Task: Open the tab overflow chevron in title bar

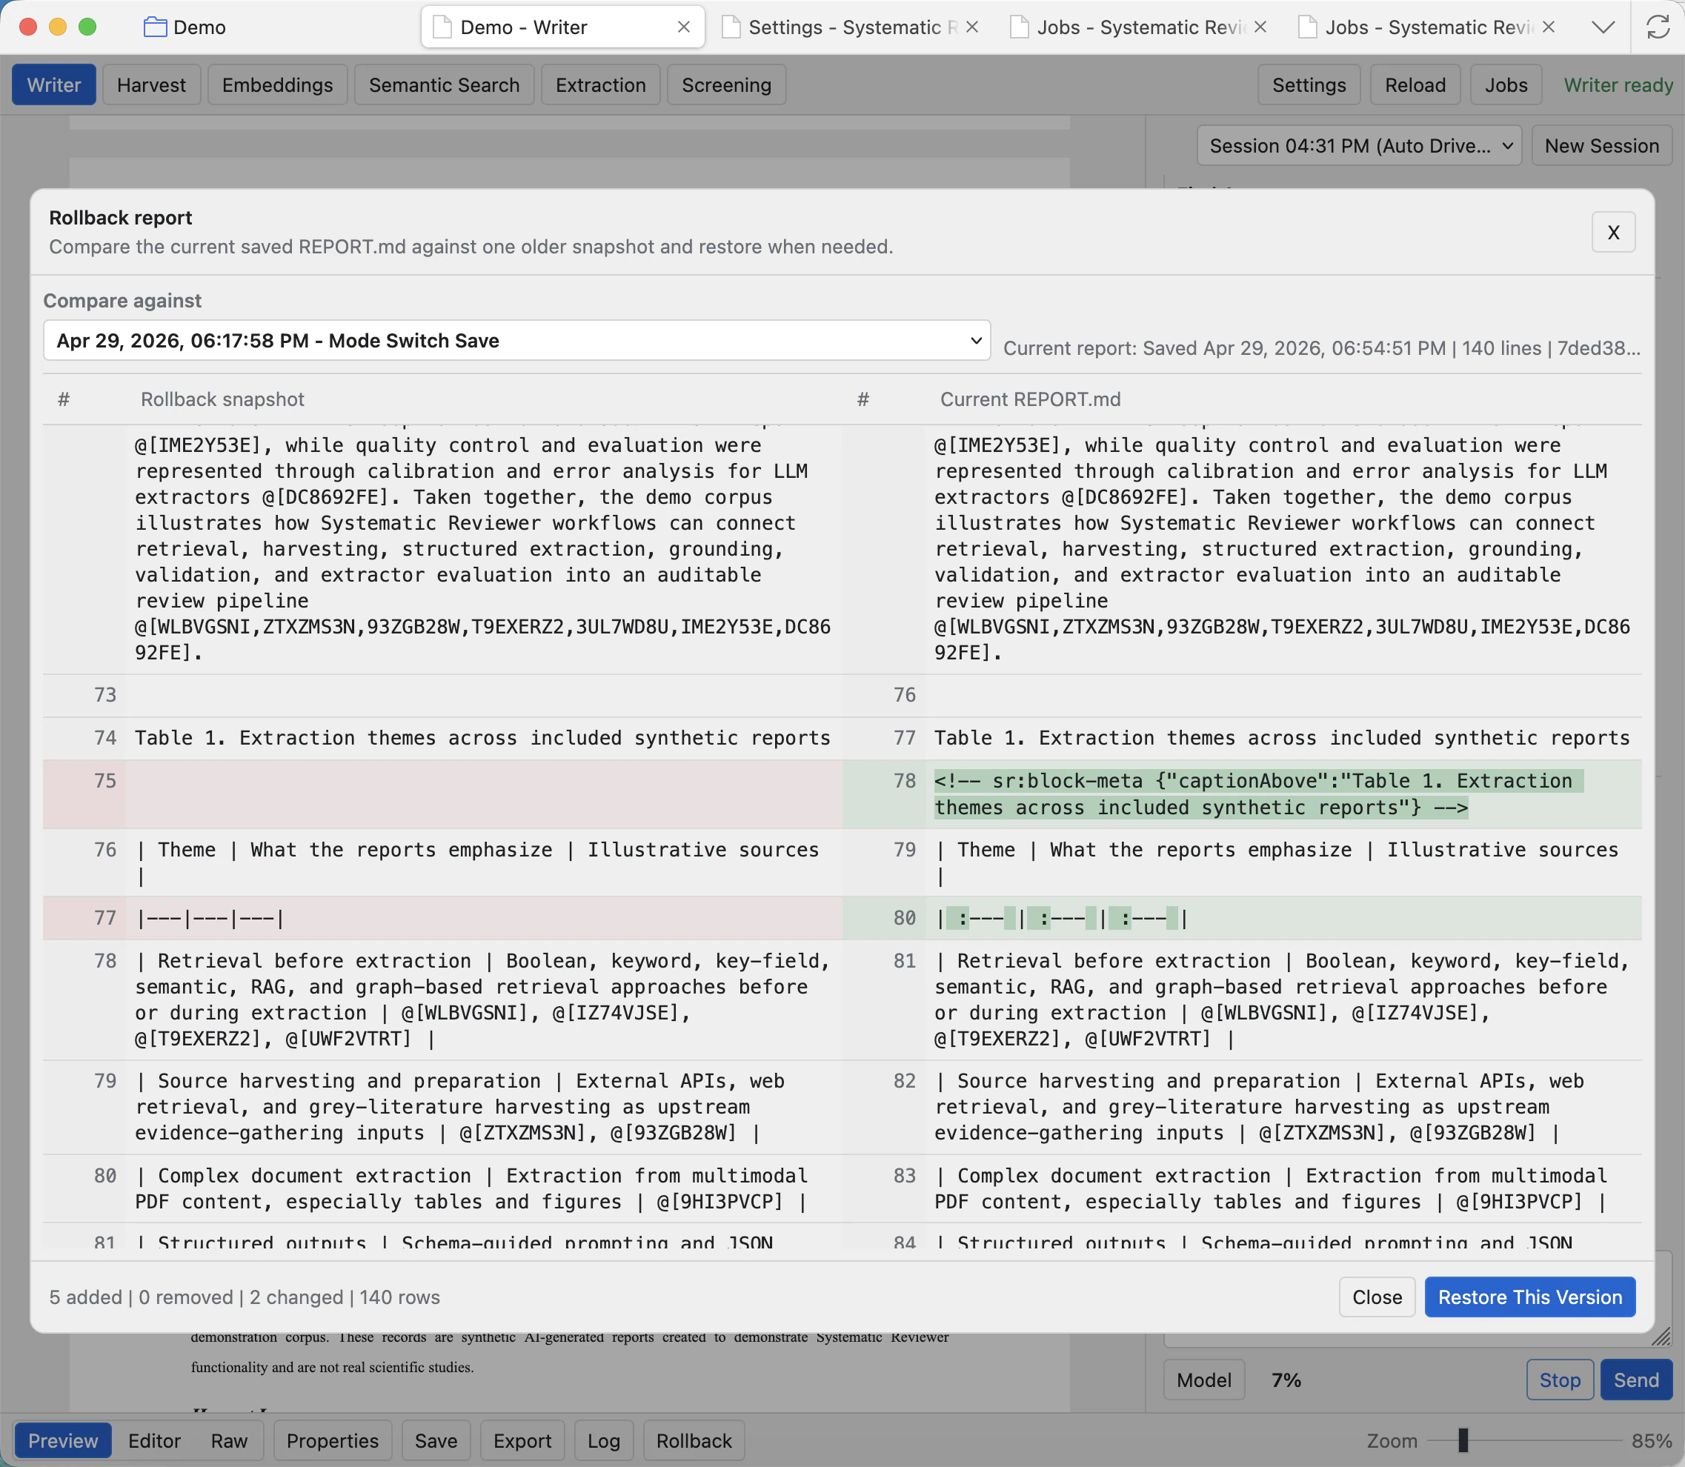Action: (1603, 27)
